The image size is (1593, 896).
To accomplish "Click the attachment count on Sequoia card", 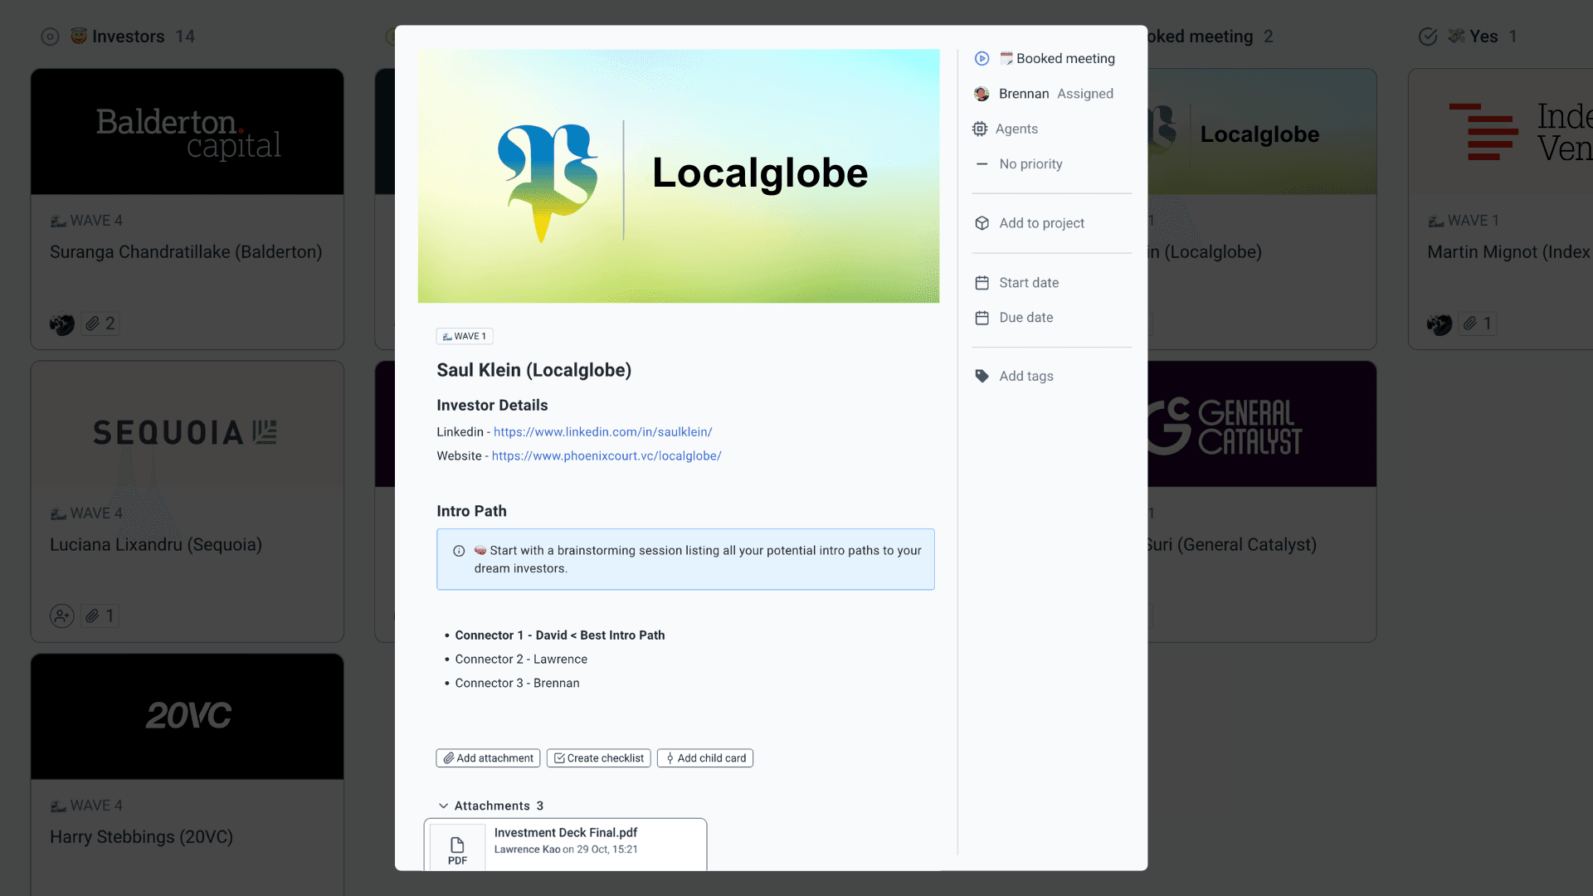I will click(100, 616).
